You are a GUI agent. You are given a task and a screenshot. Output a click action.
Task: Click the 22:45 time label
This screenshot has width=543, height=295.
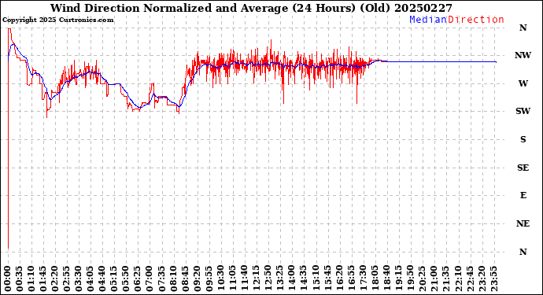(470, 278)
